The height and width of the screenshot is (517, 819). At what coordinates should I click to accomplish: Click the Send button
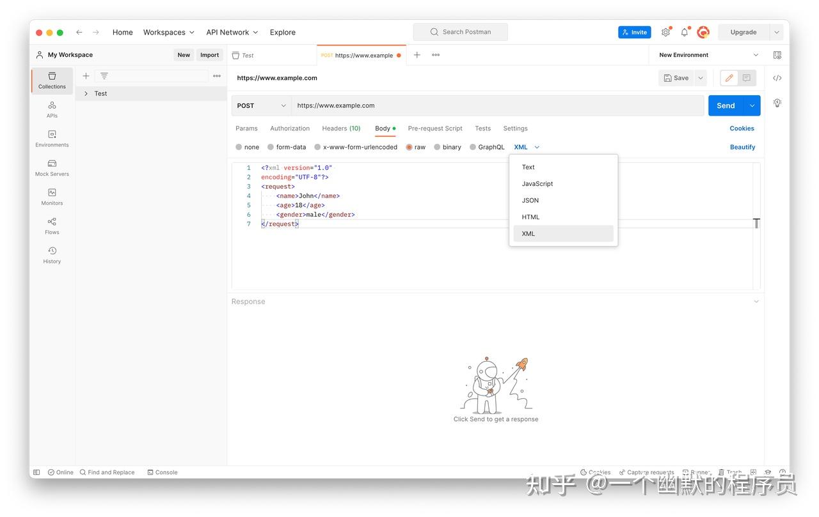pyautogui.click(x=725, y=105)
